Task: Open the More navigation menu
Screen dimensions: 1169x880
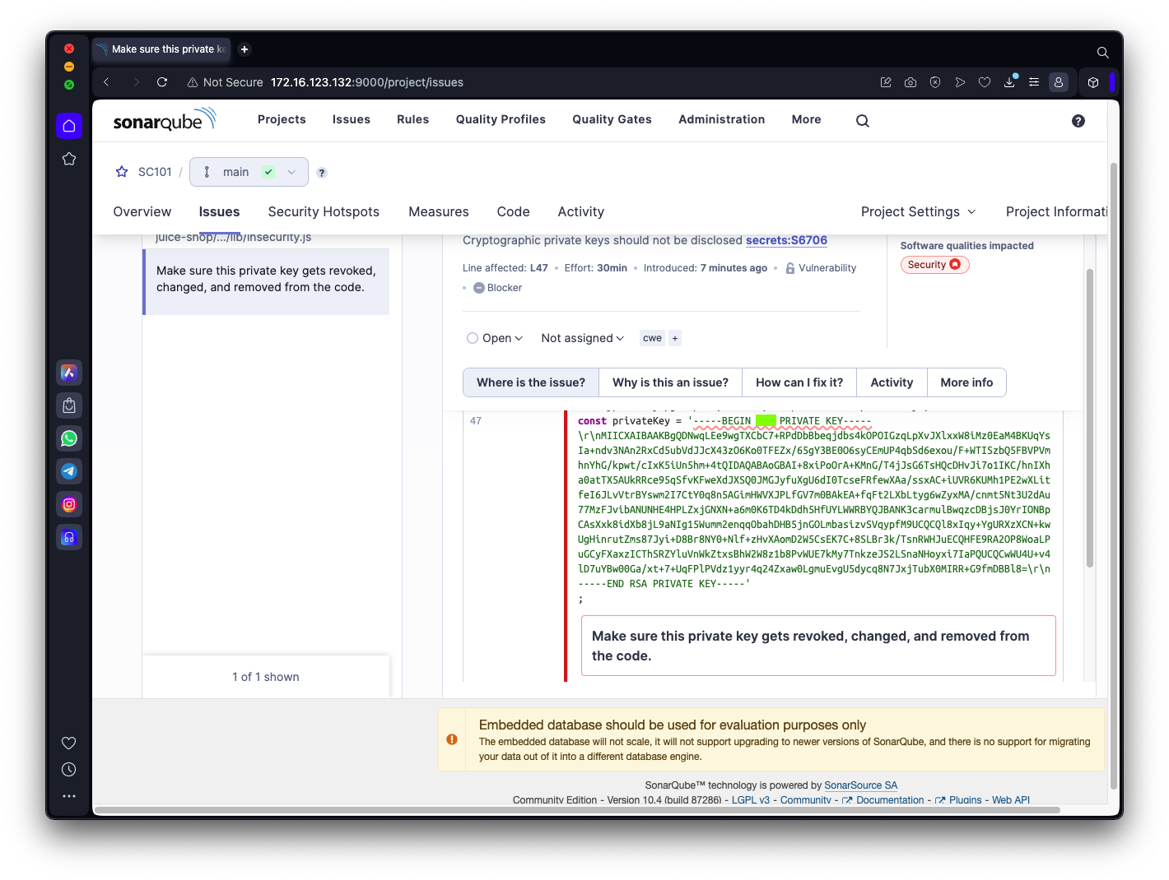Action: click(807, 119)
